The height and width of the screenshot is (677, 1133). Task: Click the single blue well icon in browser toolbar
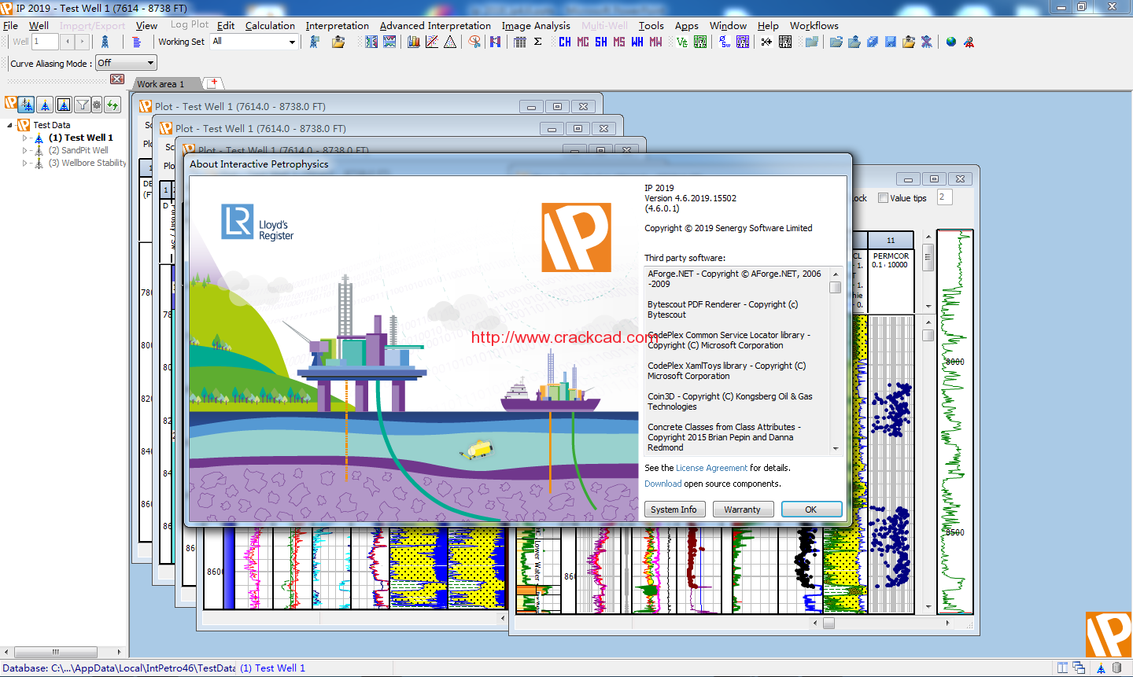(x=46, y=104)
